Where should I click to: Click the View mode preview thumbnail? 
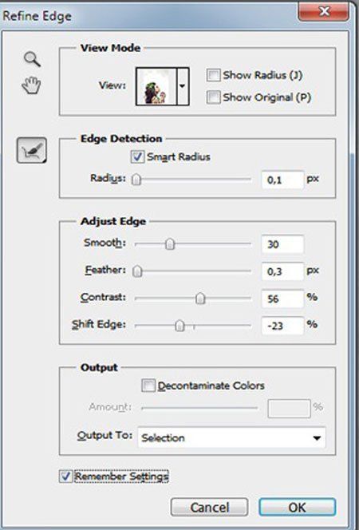point(156,86)
